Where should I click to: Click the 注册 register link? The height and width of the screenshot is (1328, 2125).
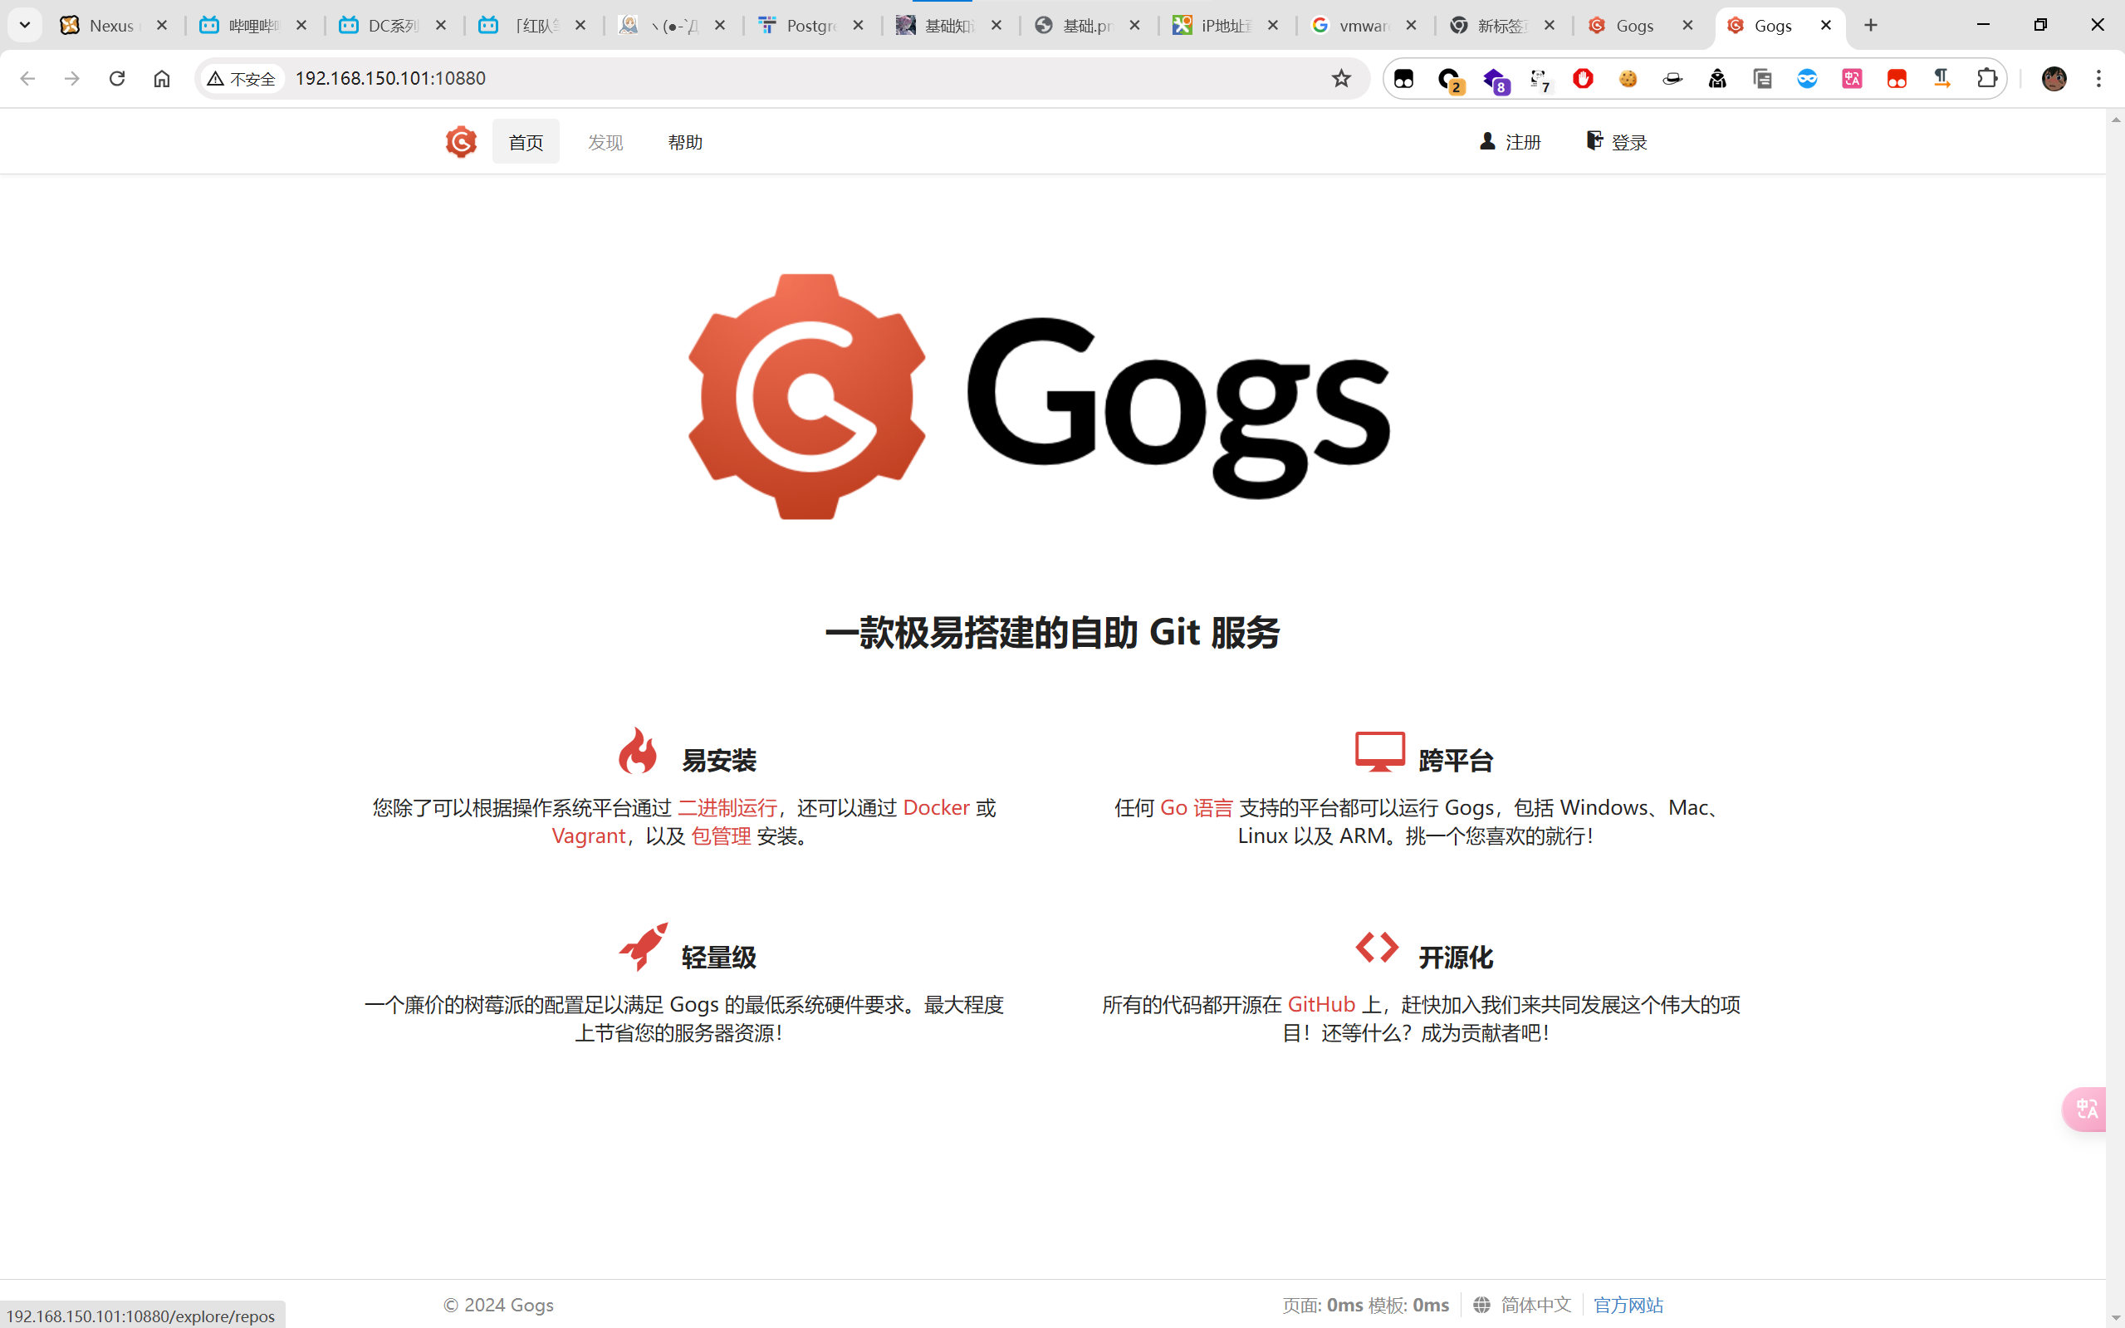1511,141
